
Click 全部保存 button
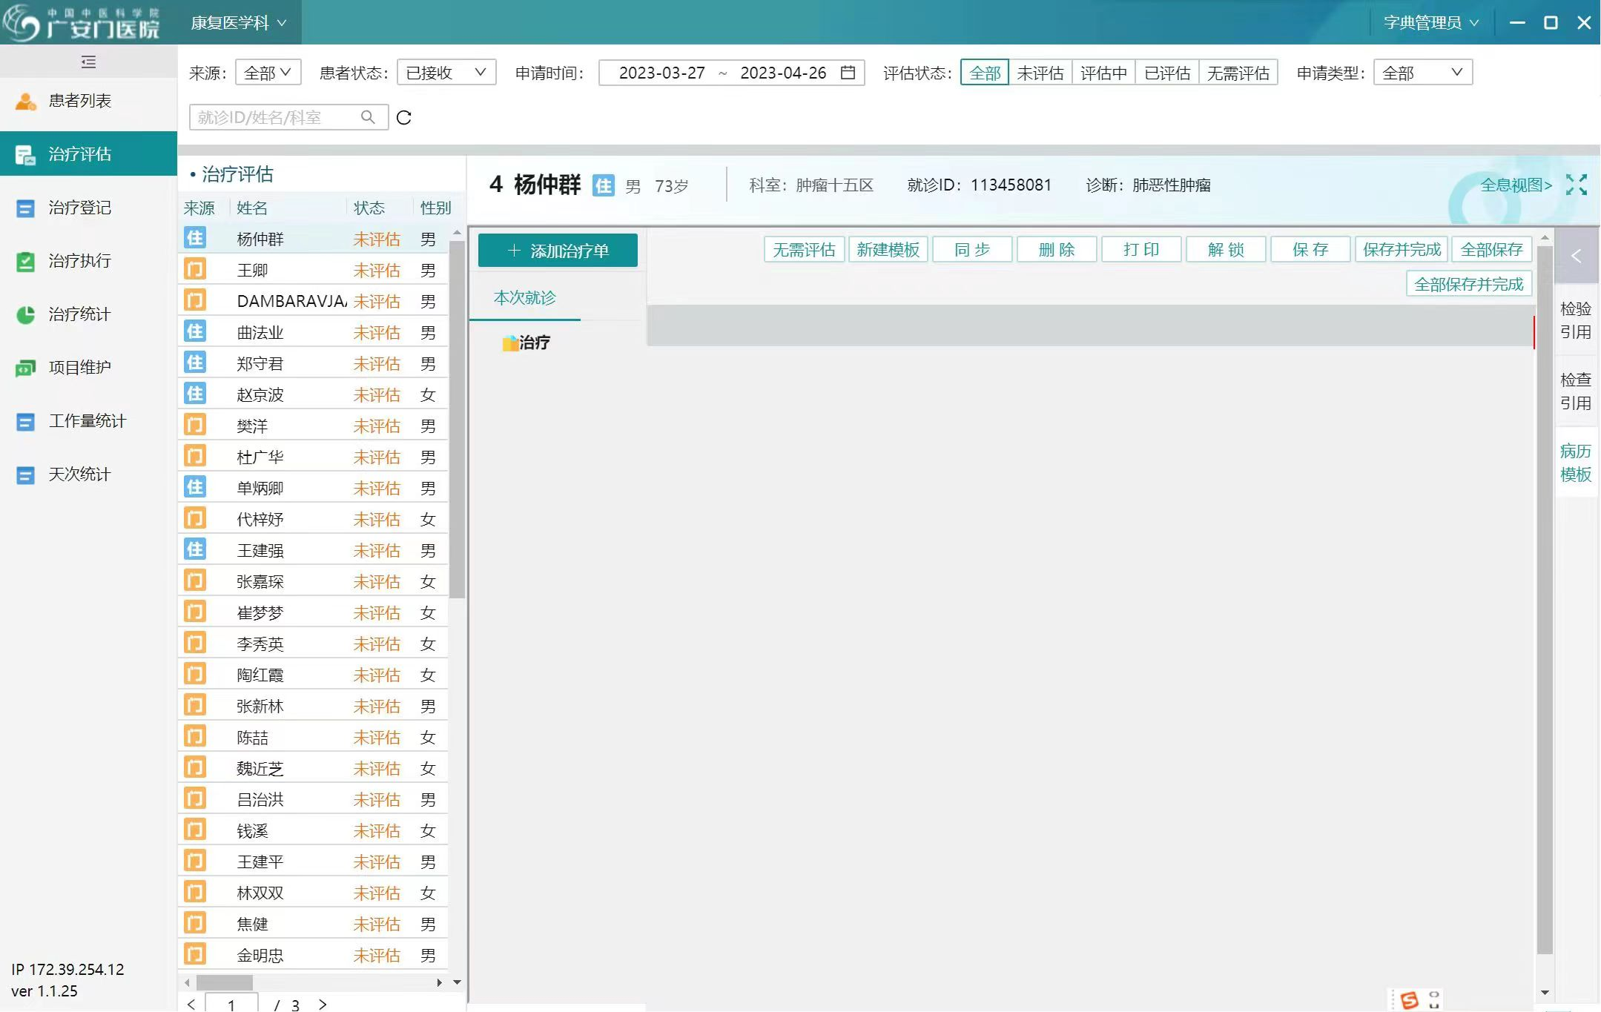click(1492, 250)
